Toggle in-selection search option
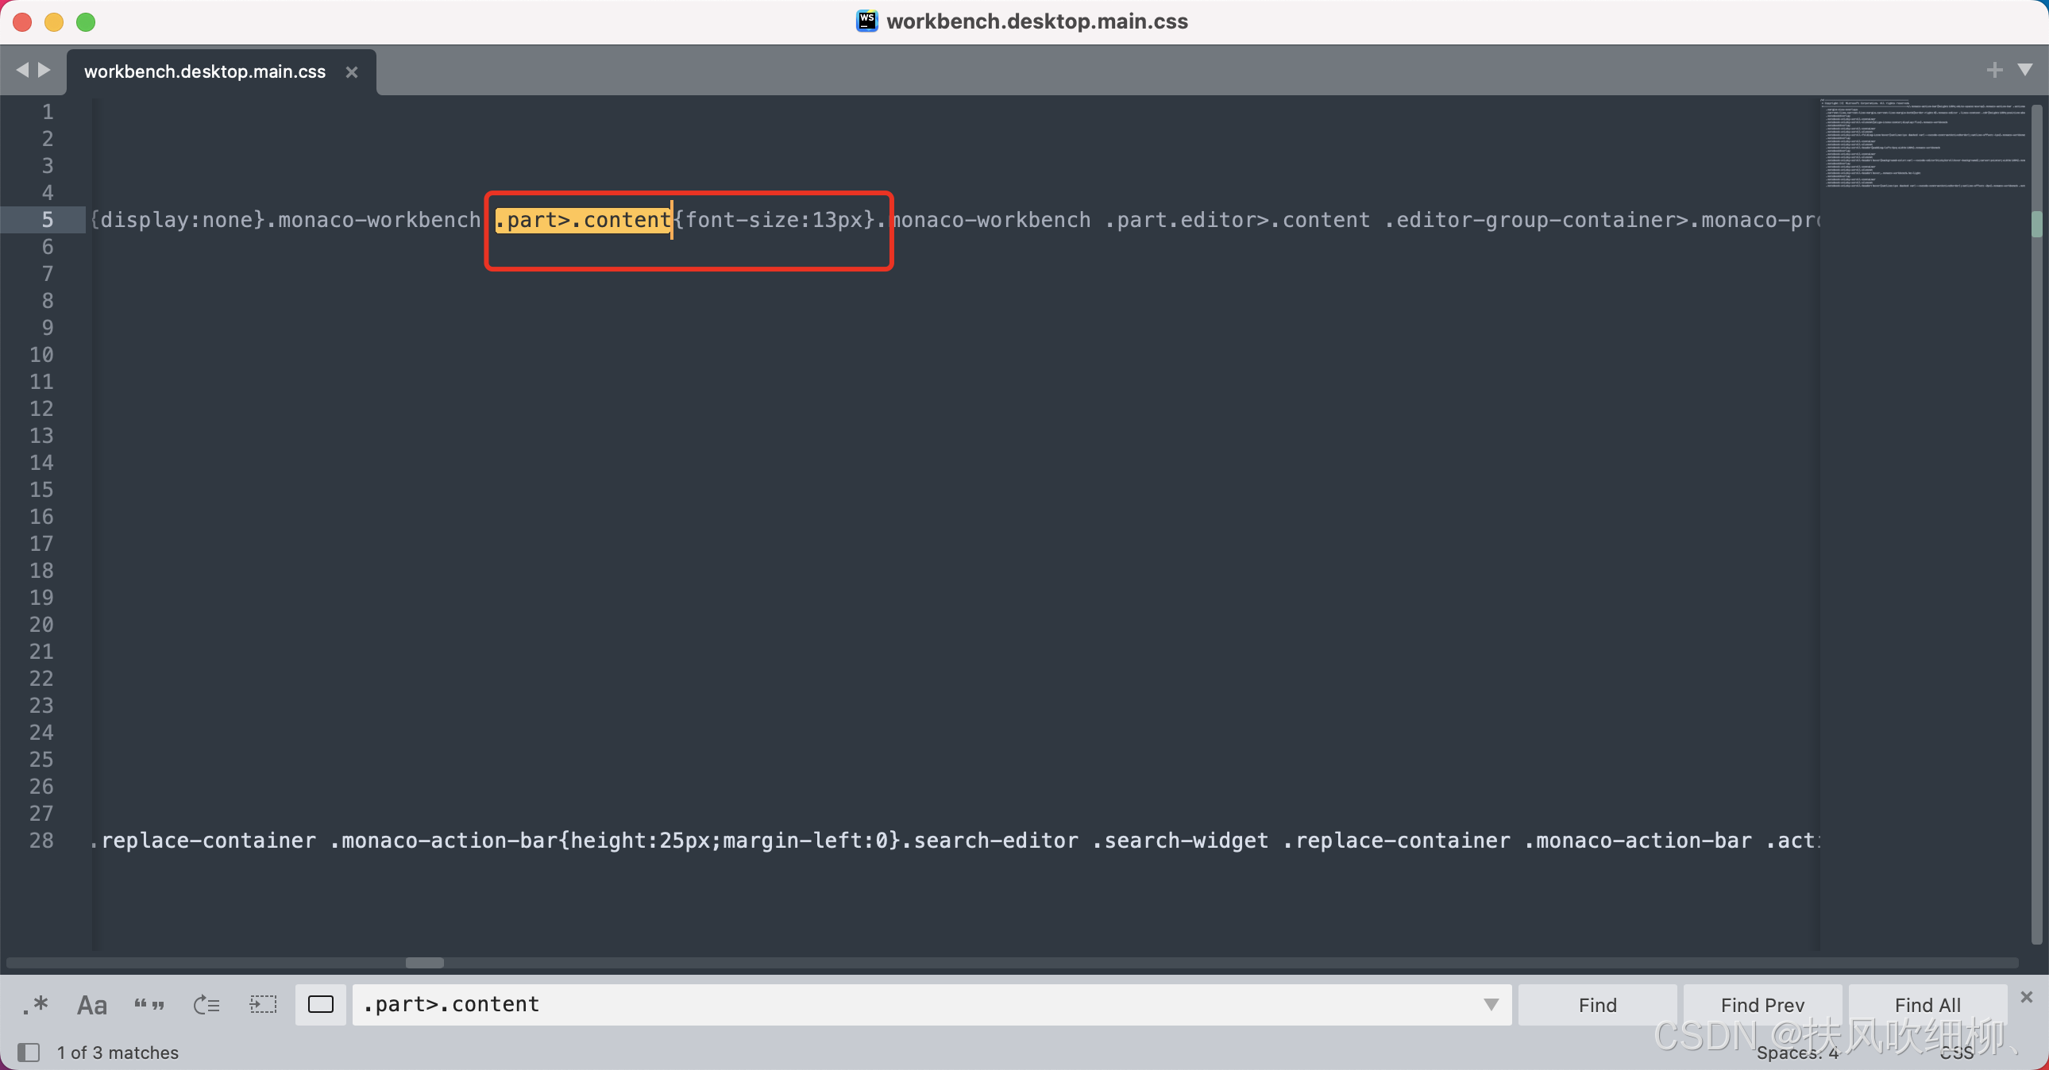2049x1070 pixels. [x=264, y=1005]
